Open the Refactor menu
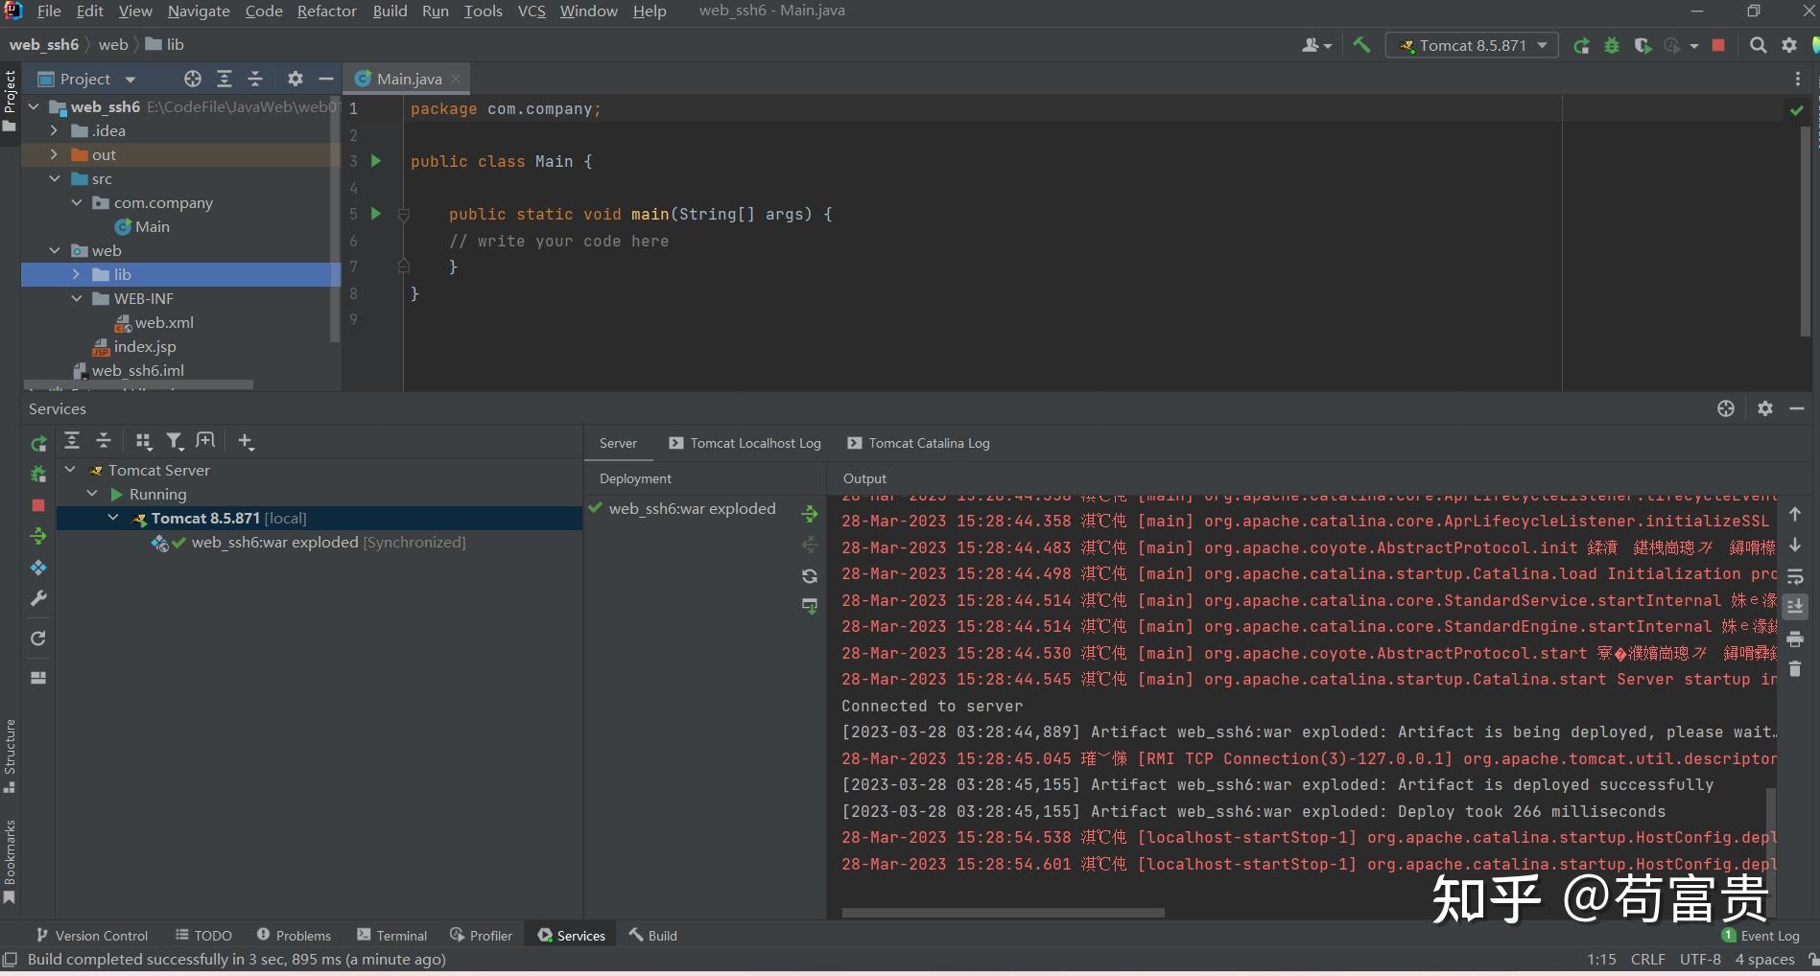Viewport: 1820px width, 976px height. coord(326,11)
